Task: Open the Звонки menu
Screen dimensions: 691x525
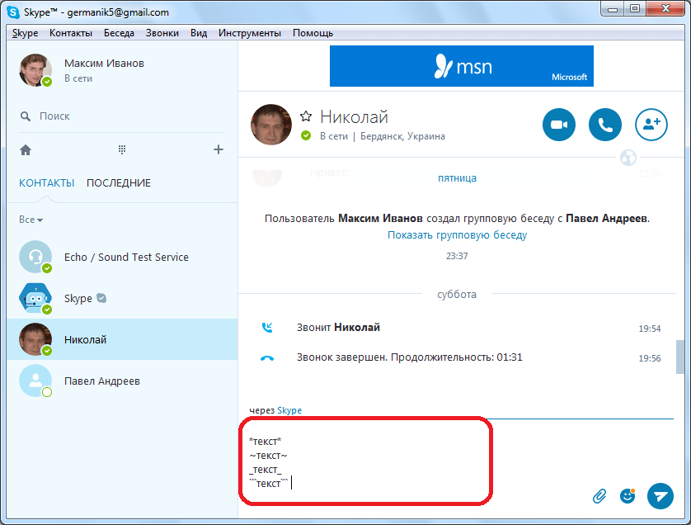Action: click(x=162, y=33)
